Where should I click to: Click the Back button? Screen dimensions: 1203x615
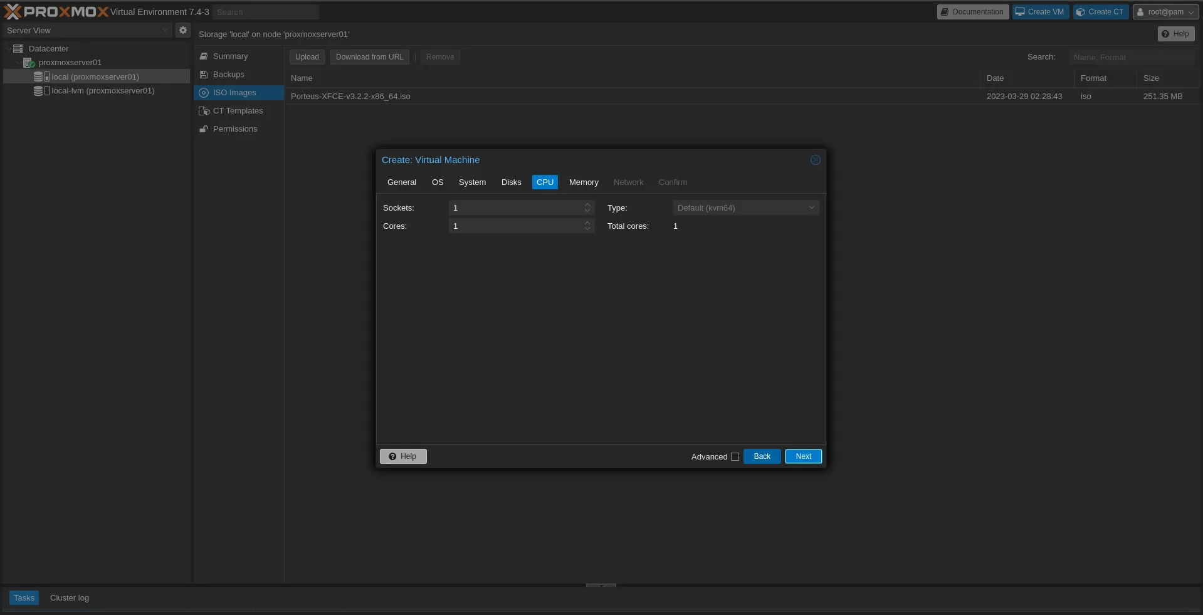coord(762,456)
